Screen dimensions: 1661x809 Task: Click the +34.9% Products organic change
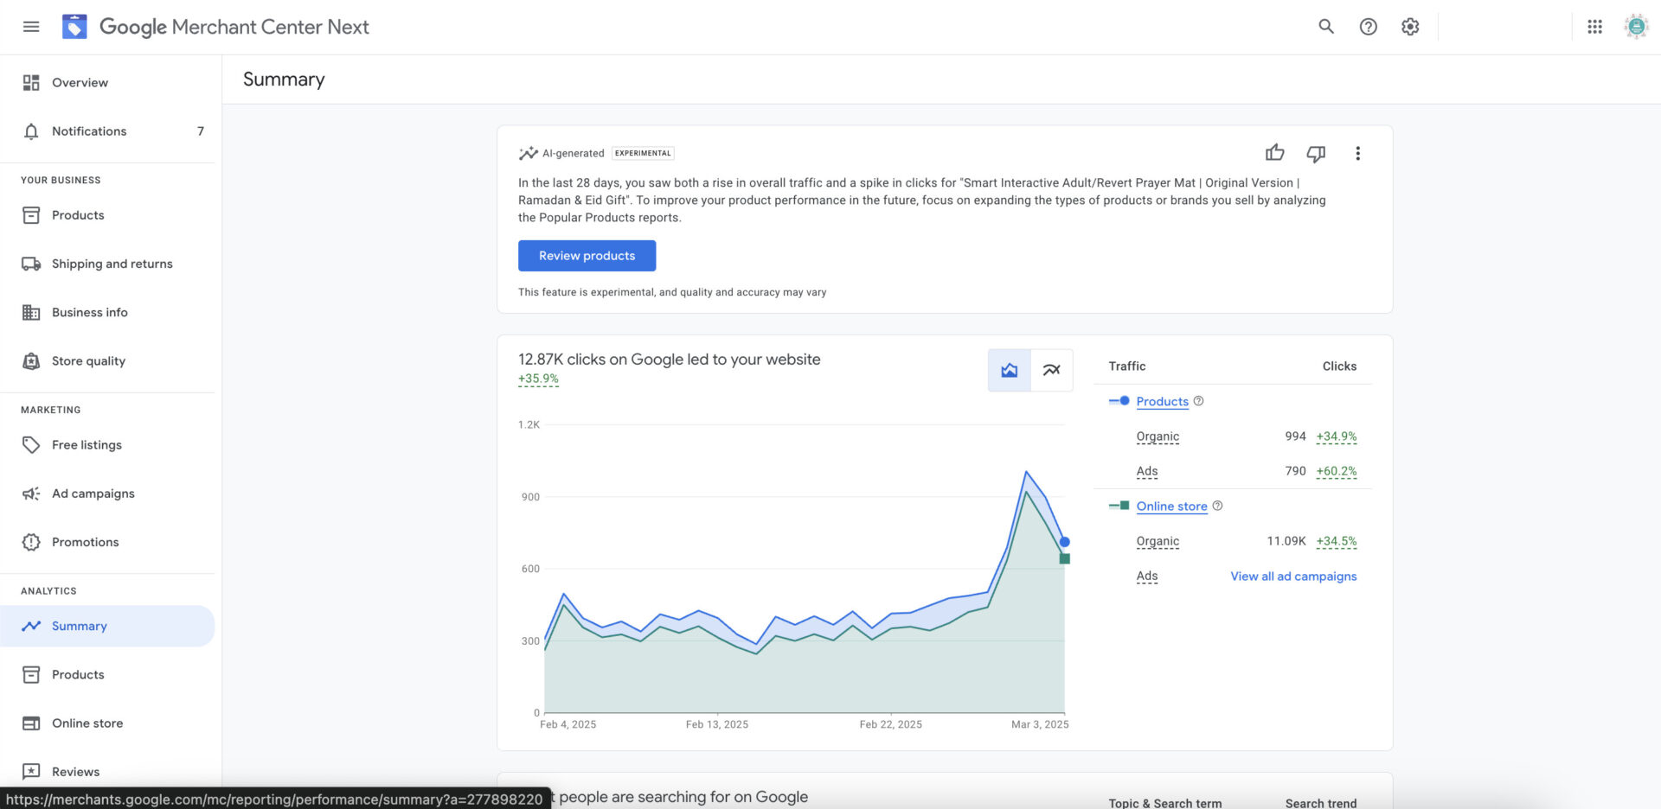pyautogui.click(x=1337, y=436)
